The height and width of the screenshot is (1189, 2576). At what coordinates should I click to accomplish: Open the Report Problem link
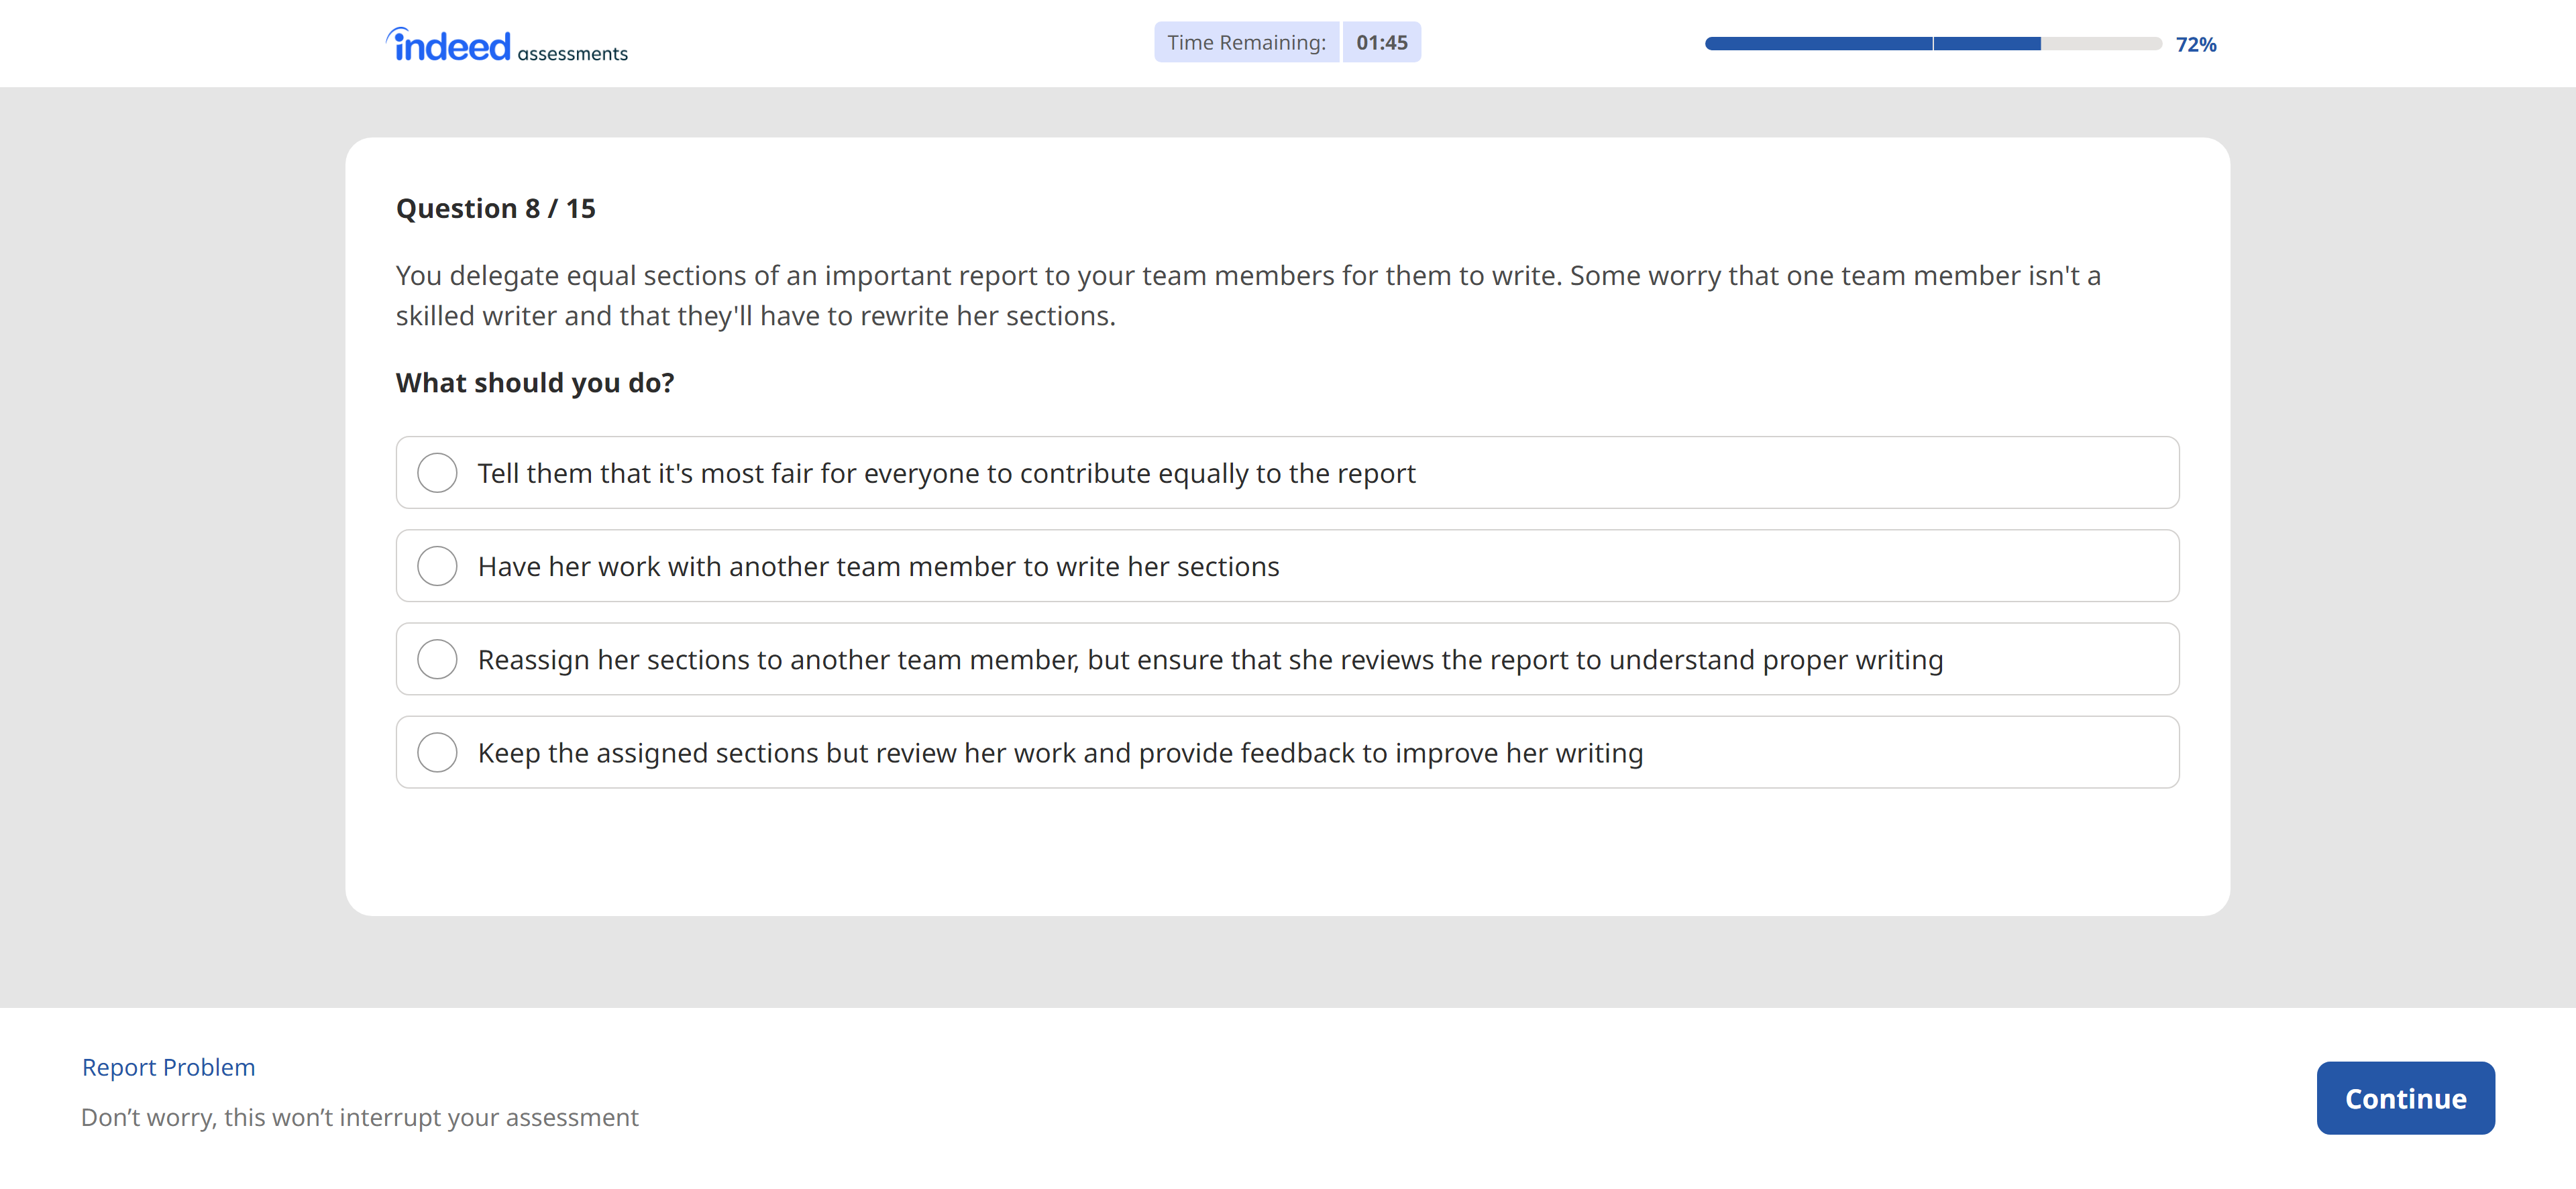pos(168,1067)
